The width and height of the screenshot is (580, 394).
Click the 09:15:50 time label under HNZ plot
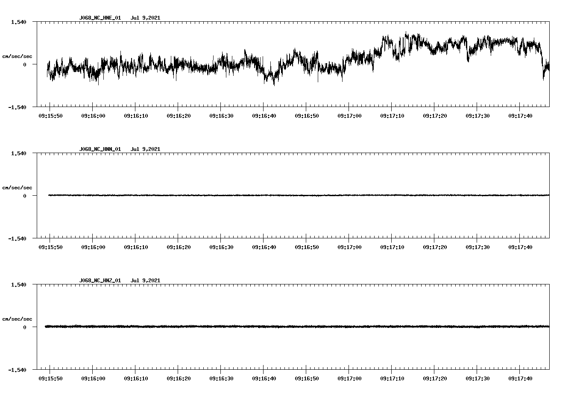click(50, 379)
